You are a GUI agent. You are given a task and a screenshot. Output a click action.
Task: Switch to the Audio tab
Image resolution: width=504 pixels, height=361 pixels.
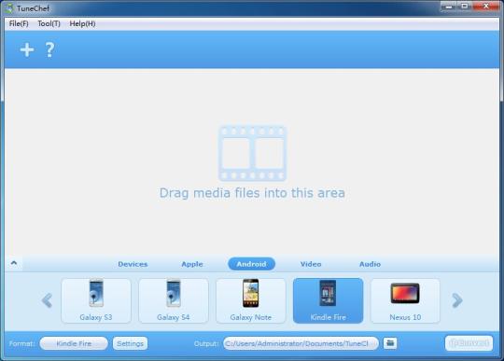[370, 264]
